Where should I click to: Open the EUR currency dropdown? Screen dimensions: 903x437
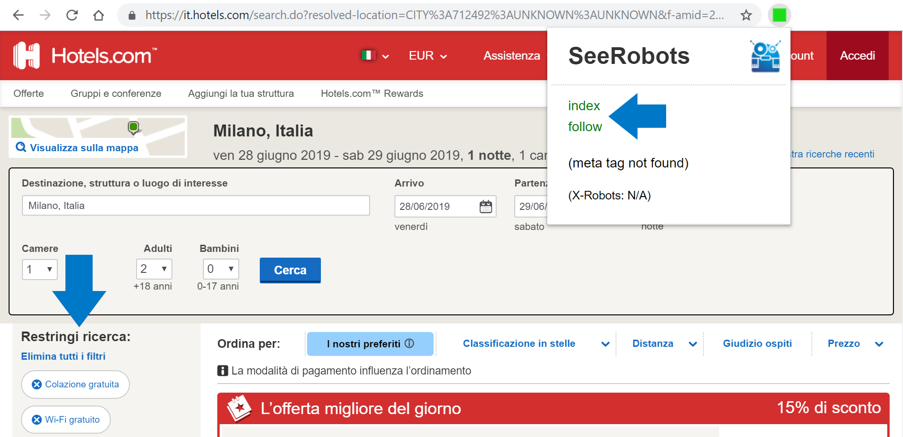click(428, 56)
